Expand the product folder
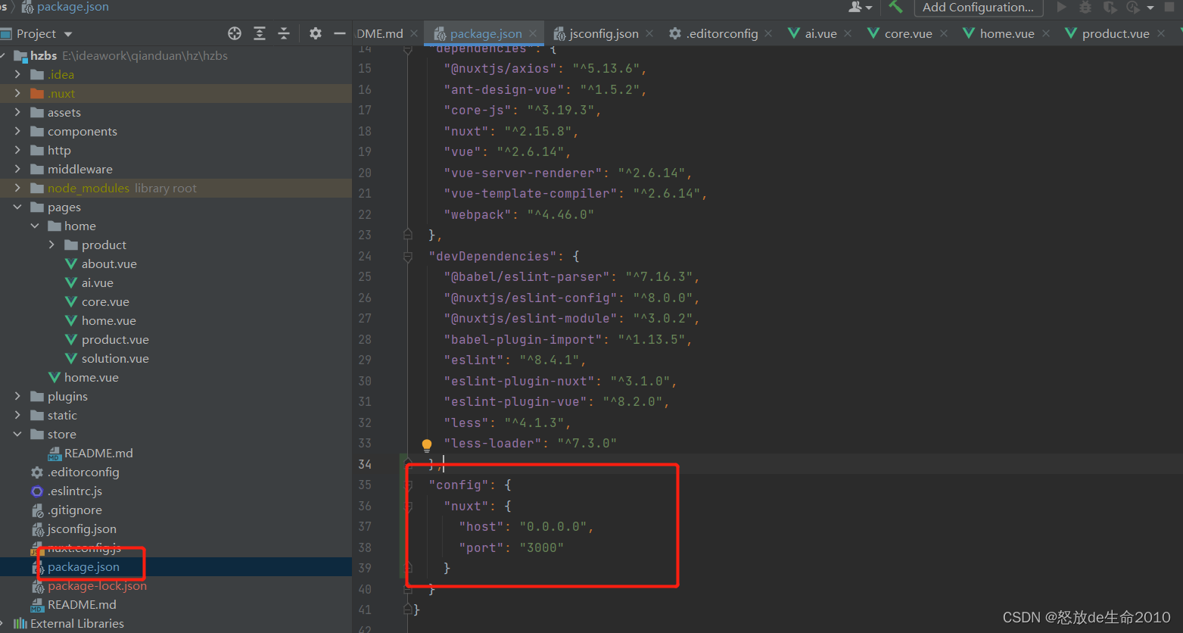The image size is (1183, 633). pos(51,245)
